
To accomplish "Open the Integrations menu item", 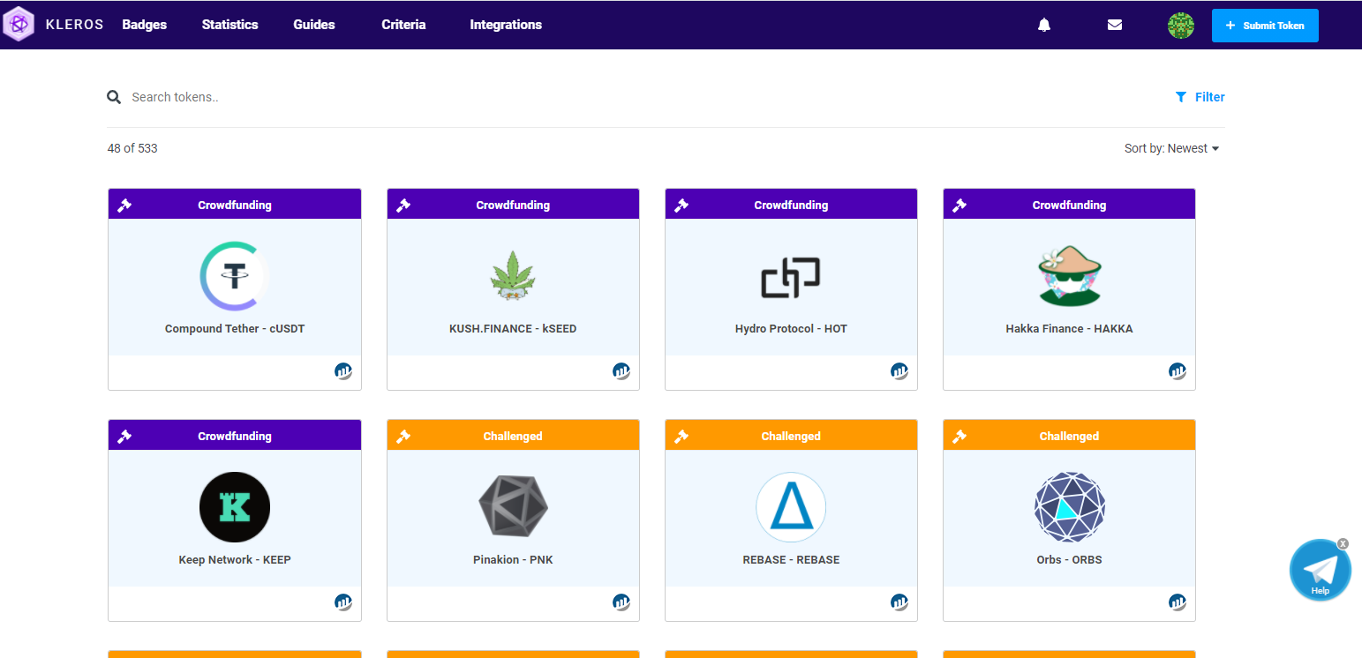I will click(x=506, y=25).
